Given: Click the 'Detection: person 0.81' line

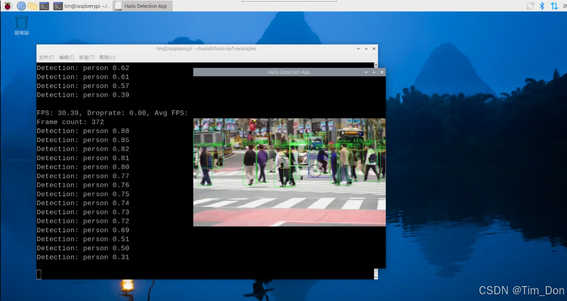Looking at the screenshot, I should 83,158.
